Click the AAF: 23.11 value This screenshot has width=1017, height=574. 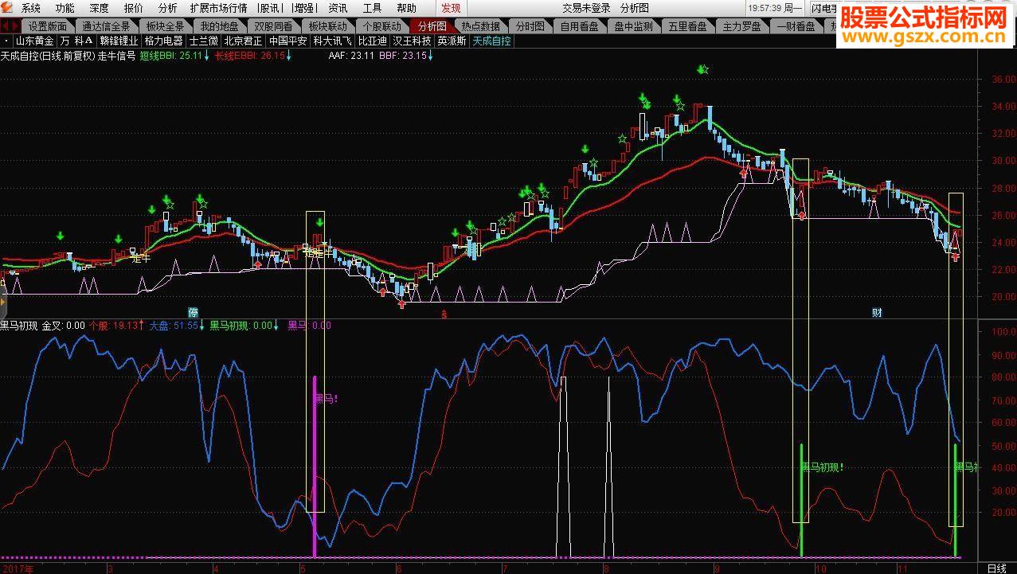tap(351, 56)
